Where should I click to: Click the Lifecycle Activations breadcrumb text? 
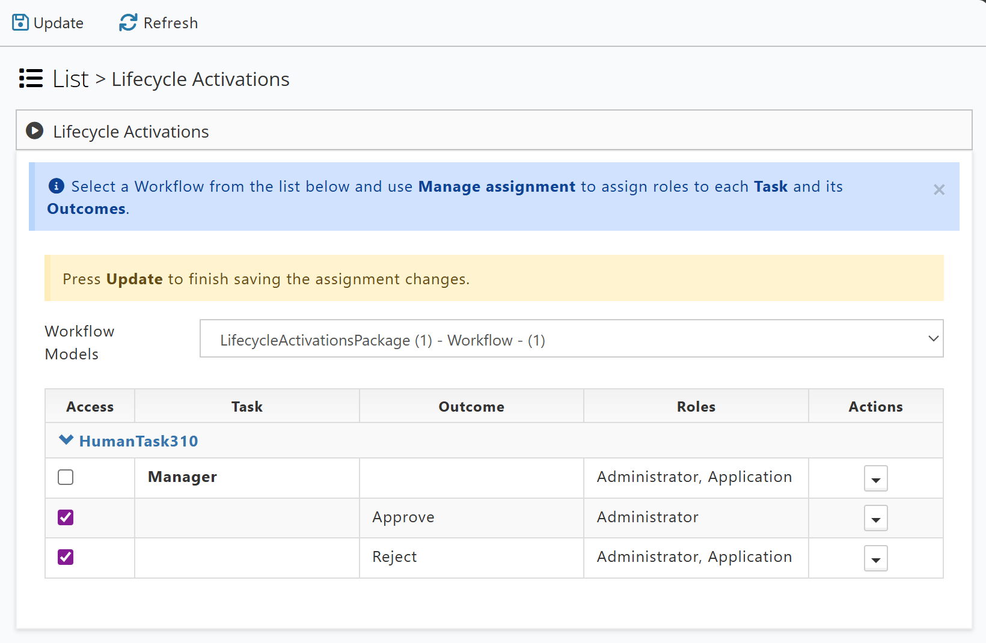tap(201, 79)
